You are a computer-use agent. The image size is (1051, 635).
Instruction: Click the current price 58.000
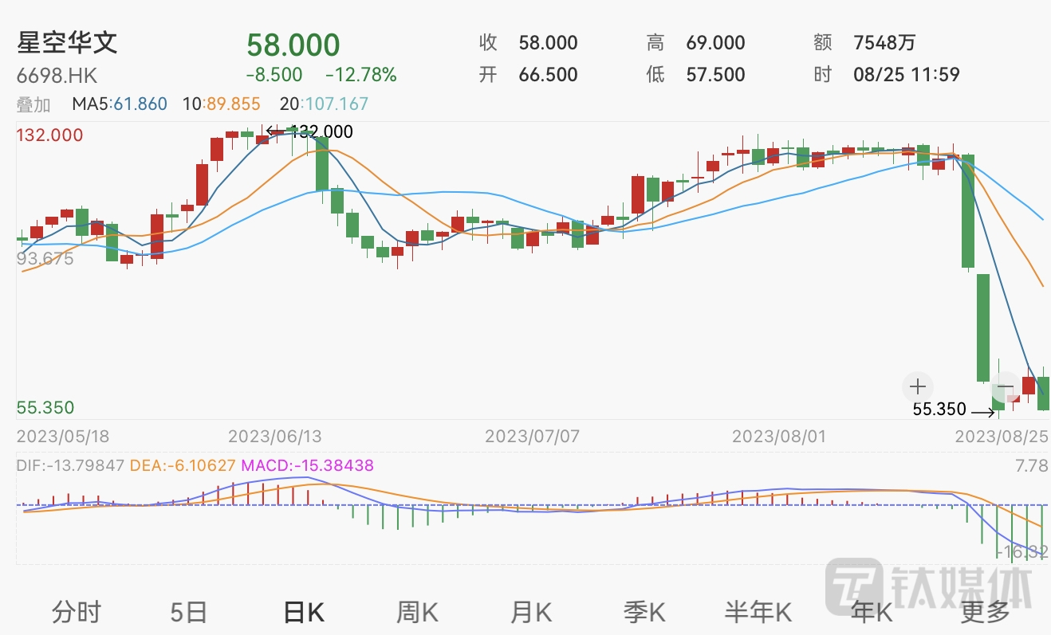(293, 45)
